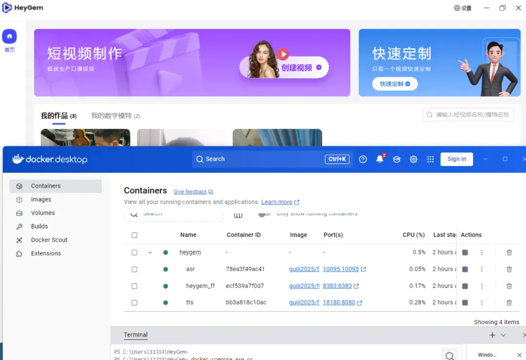The height and width of the screenshot is (360, 526).
Task: Open Docker Desktop help question mark icon
Action: [363, 159]
